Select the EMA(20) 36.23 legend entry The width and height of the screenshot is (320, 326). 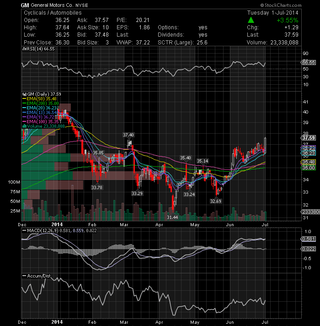[x=39, y=108]
